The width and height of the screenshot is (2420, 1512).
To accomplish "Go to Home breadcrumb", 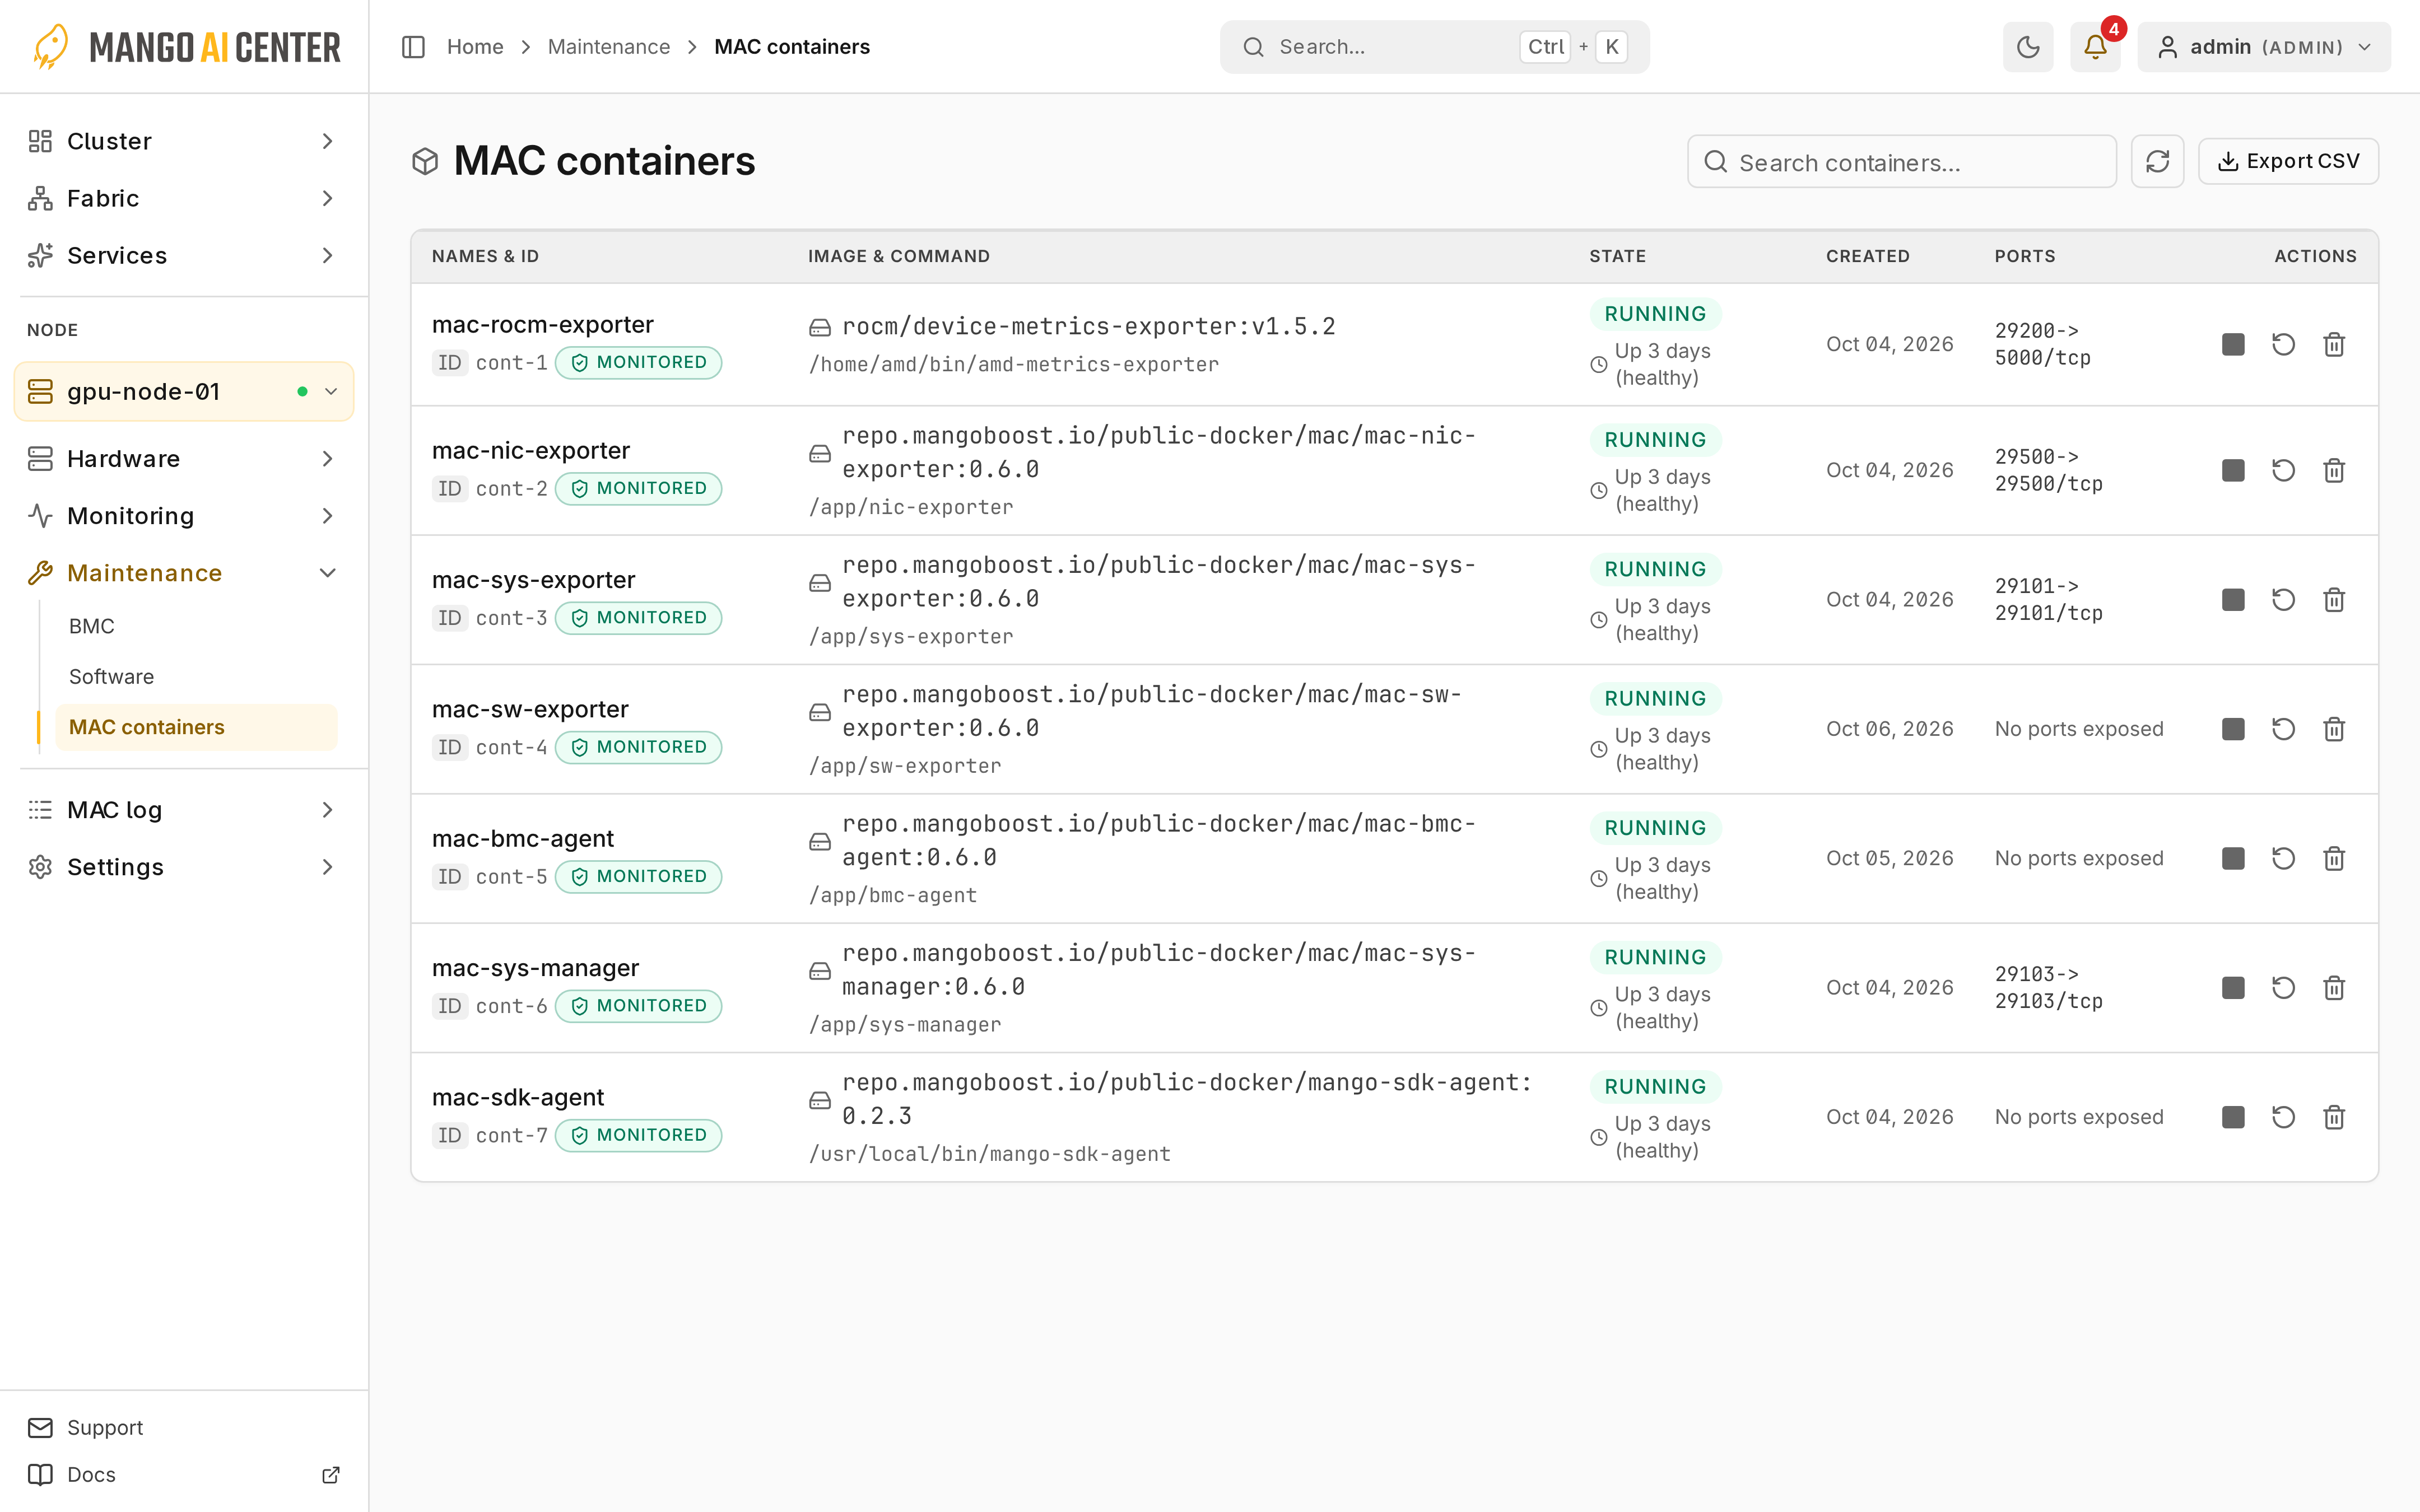I will [474, 47].
